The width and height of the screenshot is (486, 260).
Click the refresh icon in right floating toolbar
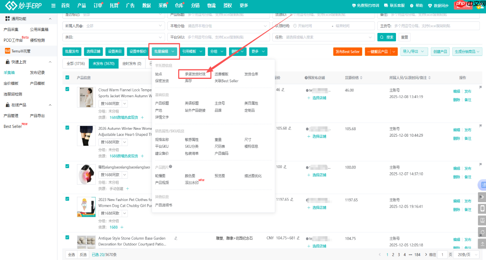click(x=482, y=232)
